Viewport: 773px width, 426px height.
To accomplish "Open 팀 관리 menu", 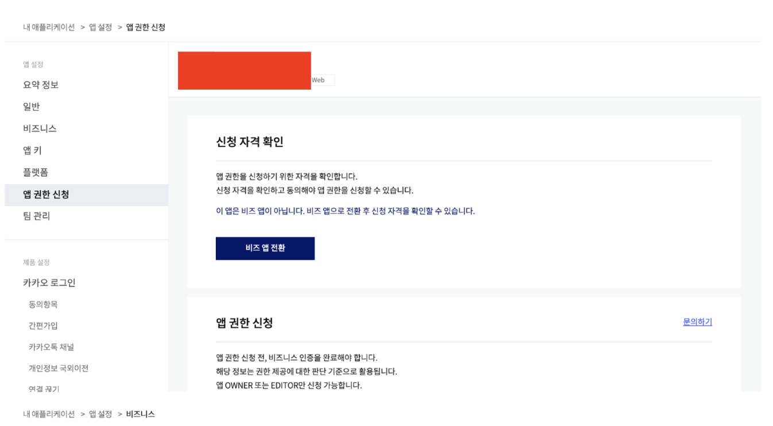I will 37,216.
